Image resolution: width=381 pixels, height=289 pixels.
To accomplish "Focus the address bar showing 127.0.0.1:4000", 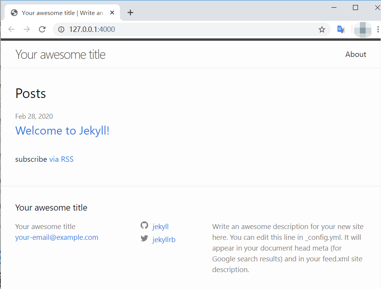I will 192,30.
